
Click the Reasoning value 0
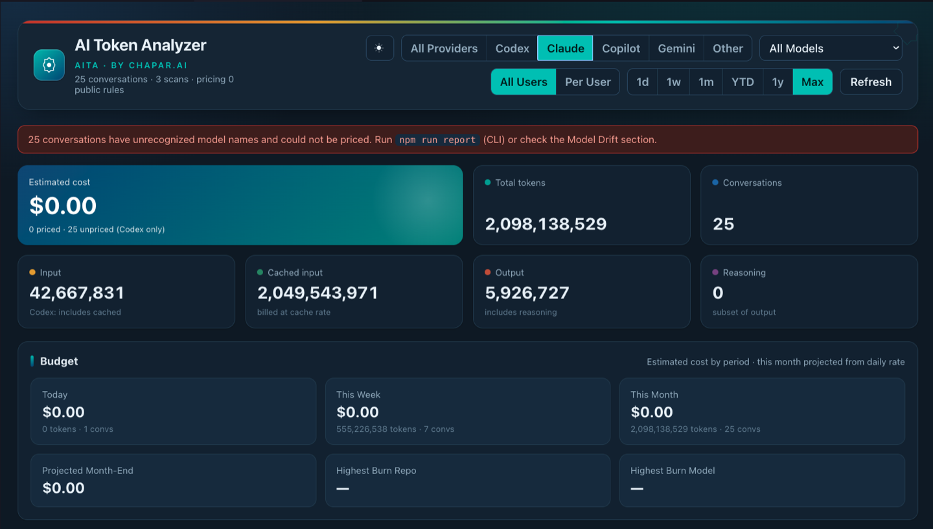click(x=718, y=293)
